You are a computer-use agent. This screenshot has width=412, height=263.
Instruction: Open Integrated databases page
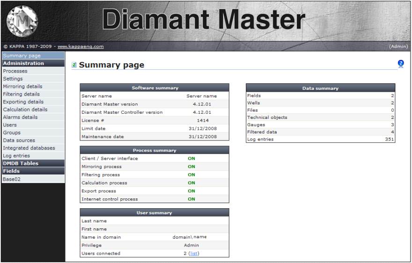(x=29, y=148)
